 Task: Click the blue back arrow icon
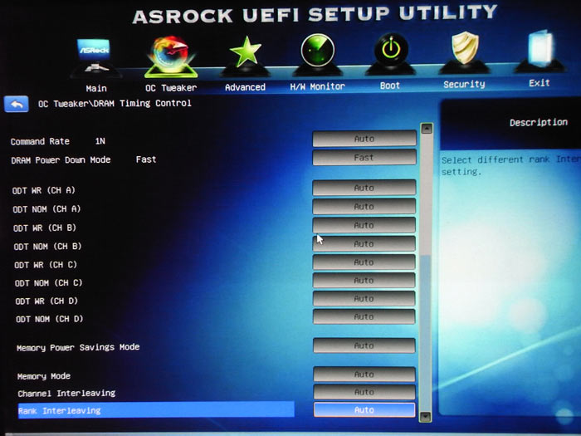coord(17,104)
